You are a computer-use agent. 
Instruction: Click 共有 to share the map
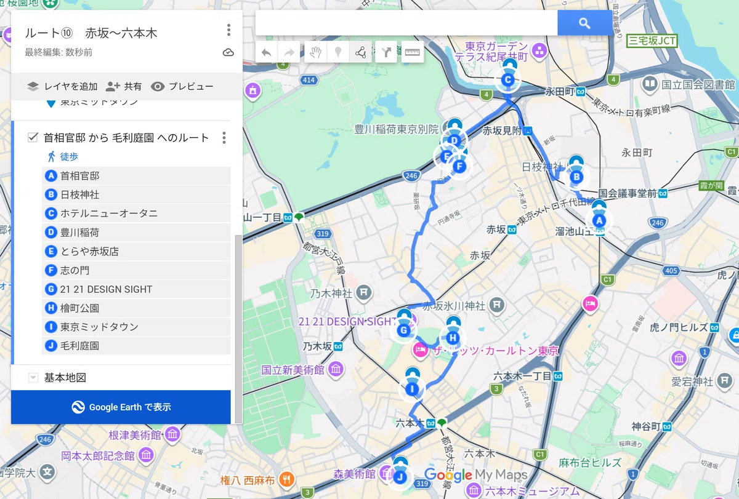(x=124, y=86)
